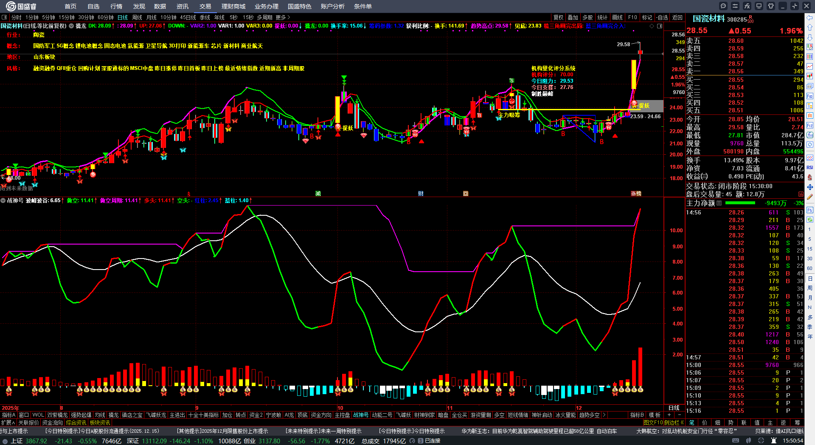Click the red icon right of 盘后交易量 row
This screenshot has width=815, height=445.
tap(801, 194)
